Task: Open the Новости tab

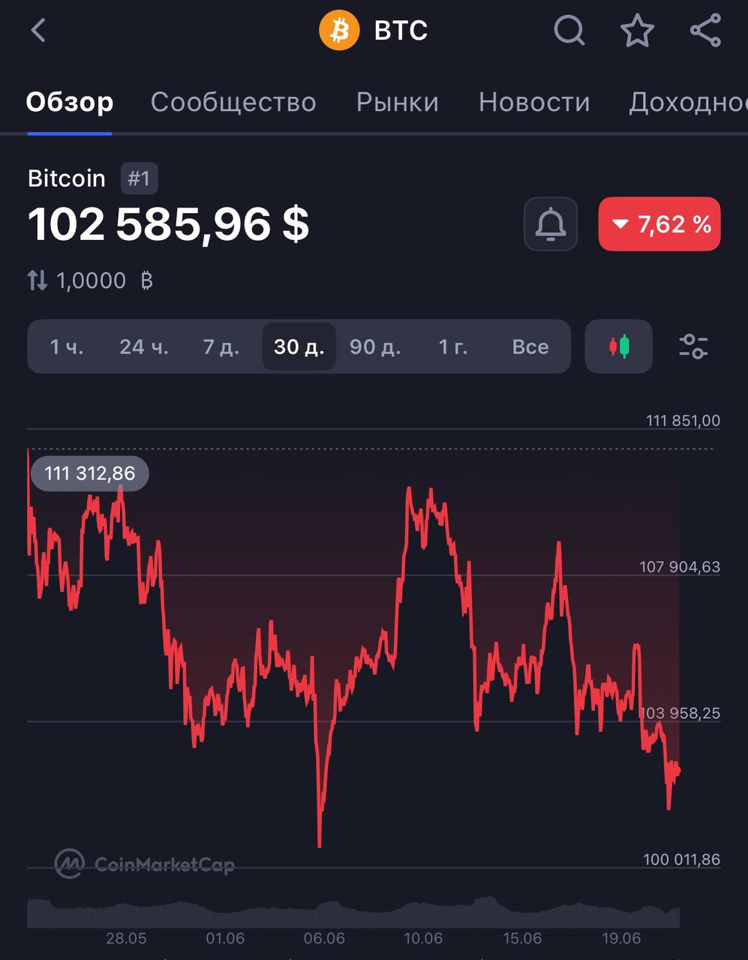Action: 534,102
